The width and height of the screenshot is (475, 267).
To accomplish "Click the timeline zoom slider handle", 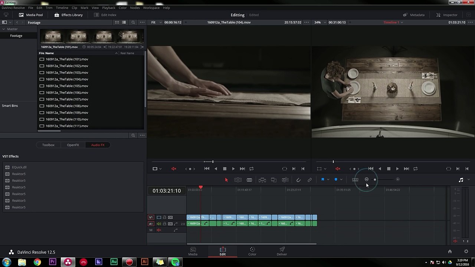I will [x=375, y=179].
